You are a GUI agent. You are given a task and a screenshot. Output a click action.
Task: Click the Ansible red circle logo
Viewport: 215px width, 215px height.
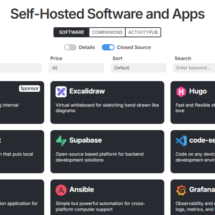coord(61,190)
